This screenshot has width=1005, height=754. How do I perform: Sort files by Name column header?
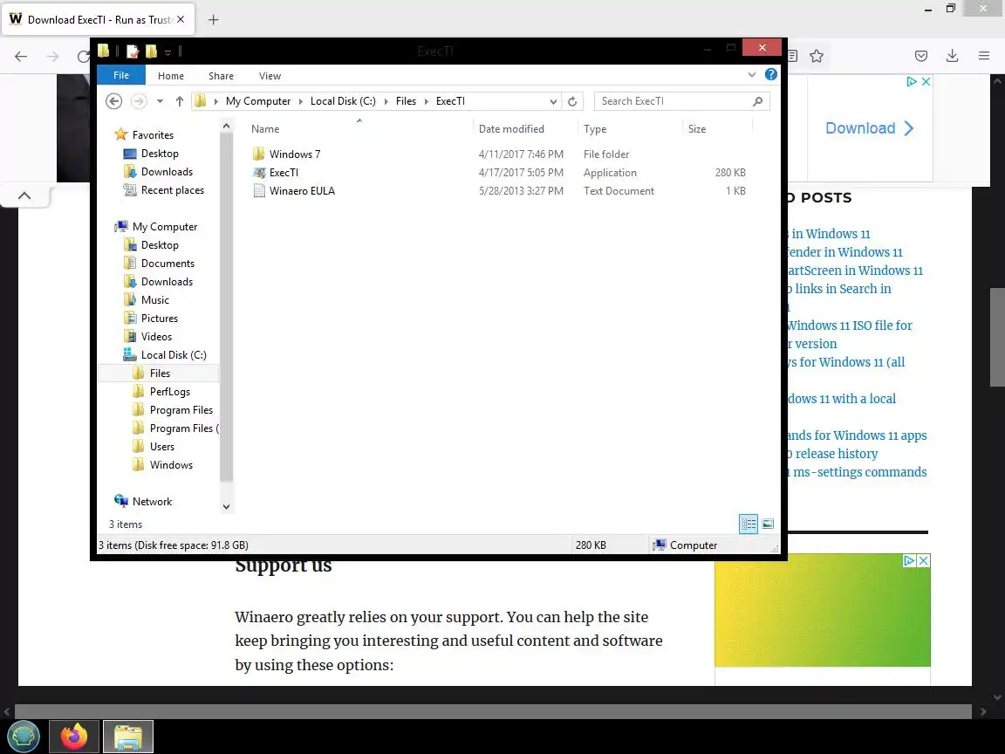(359, 129)
